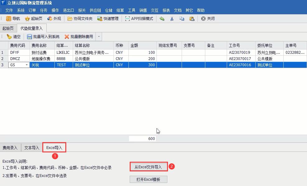Viewport: 307px width, 186px height.
Task: Select the 代垫批量录入 tab
Action: click(31, 28)
